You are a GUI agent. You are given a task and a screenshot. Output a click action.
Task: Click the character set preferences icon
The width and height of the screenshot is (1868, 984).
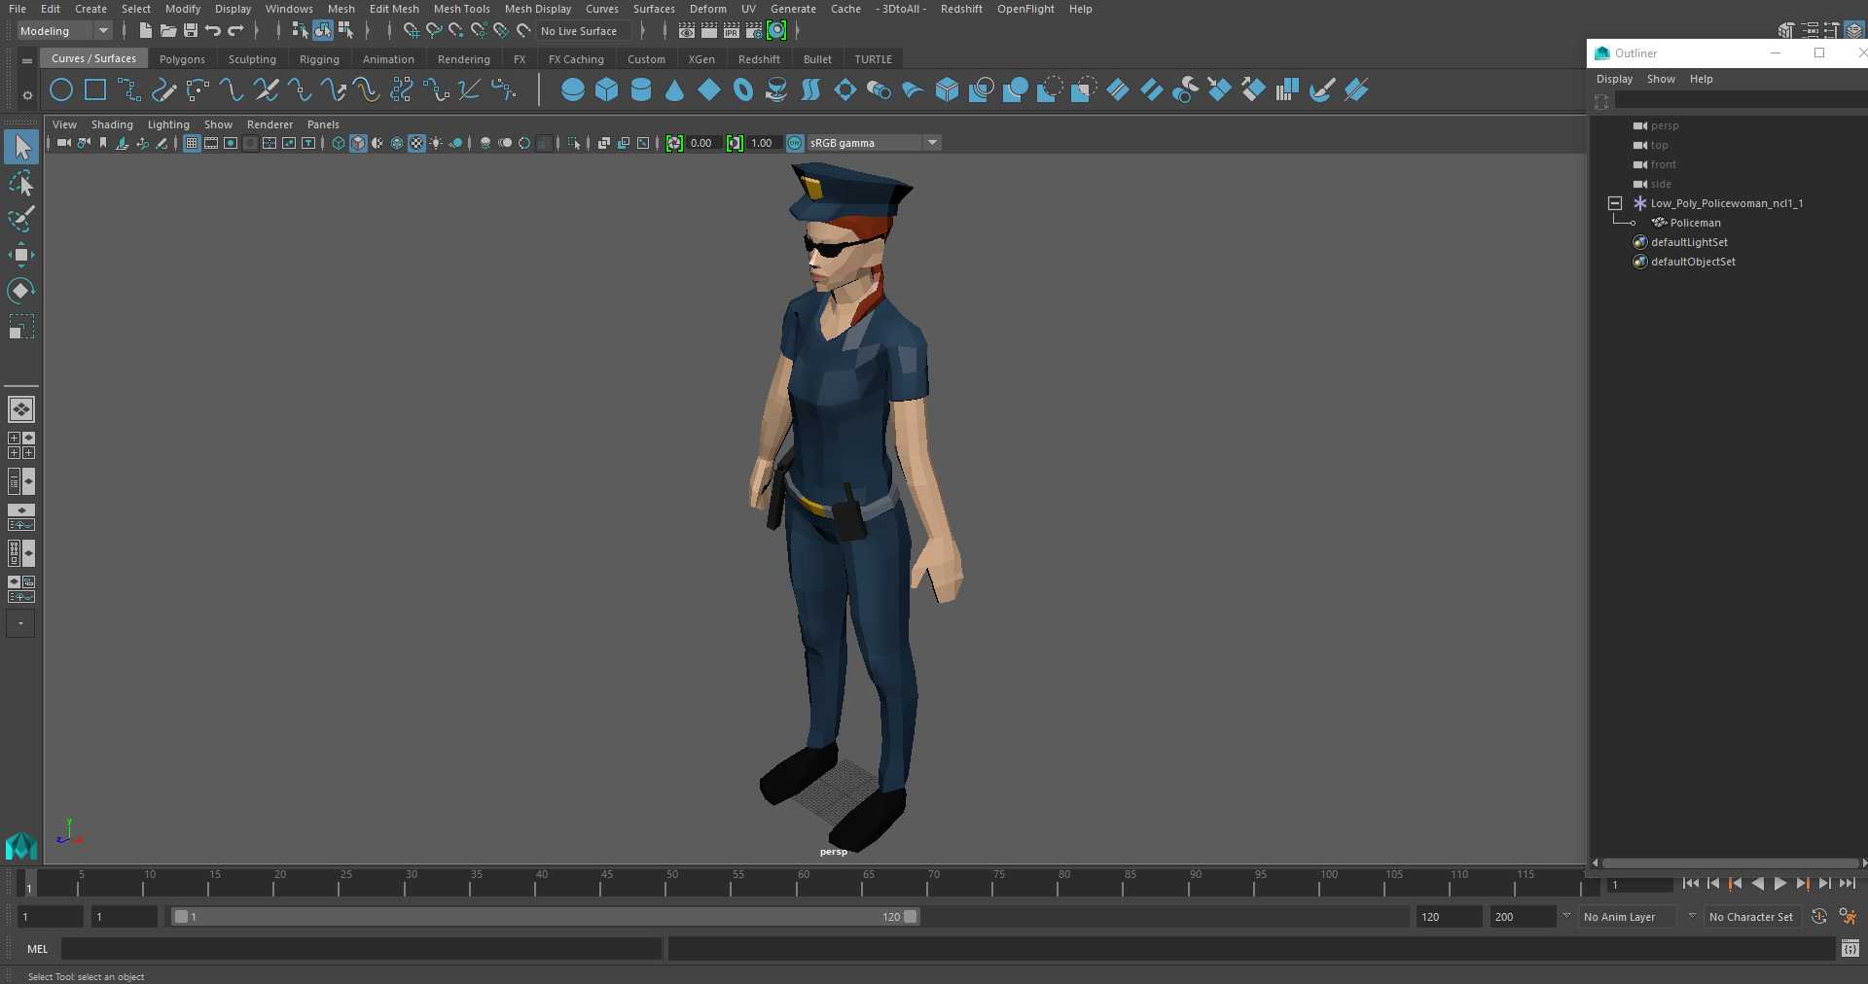click(1848, 916)
